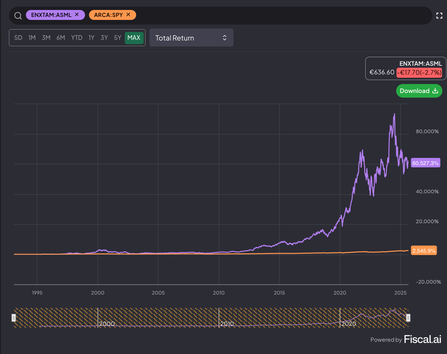Click the Total Return dropdown chevrons
Viewport: 447px width, 354px height.
point(224,38)
